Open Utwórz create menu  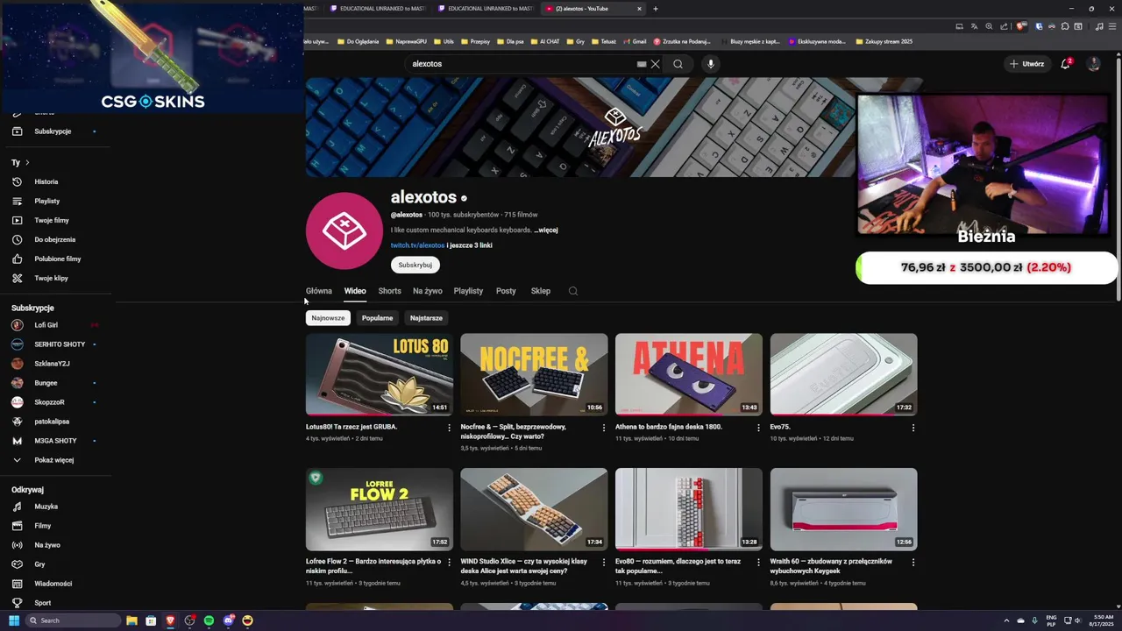[1026, 64]
